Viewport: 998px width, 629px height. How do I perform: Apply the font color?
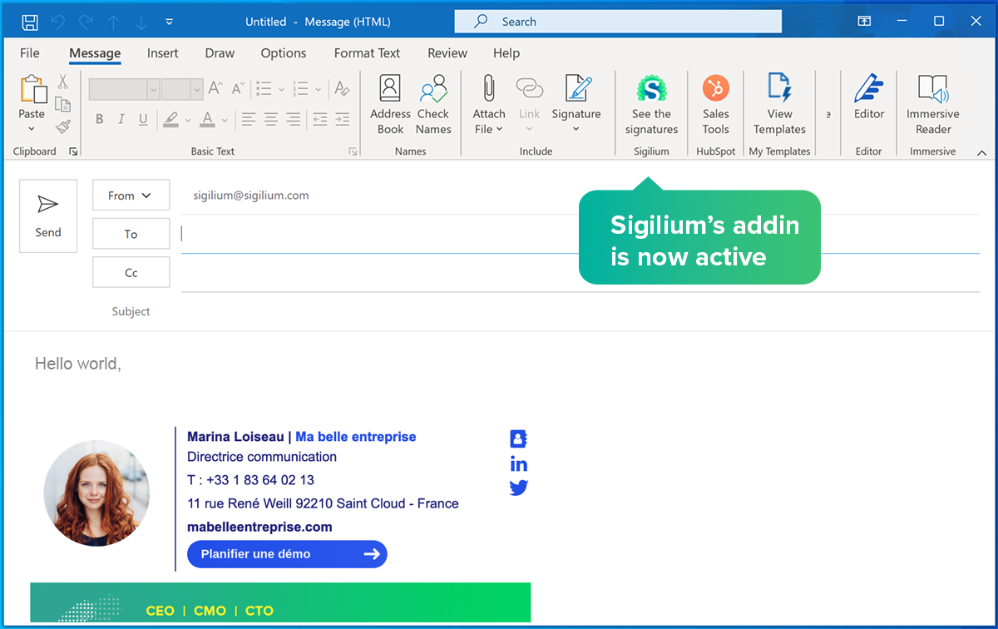[208, 120]
